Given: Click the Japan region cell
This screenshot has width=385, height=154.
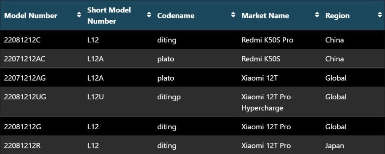Looking at the screenshot, I should [x=334, y=146].
